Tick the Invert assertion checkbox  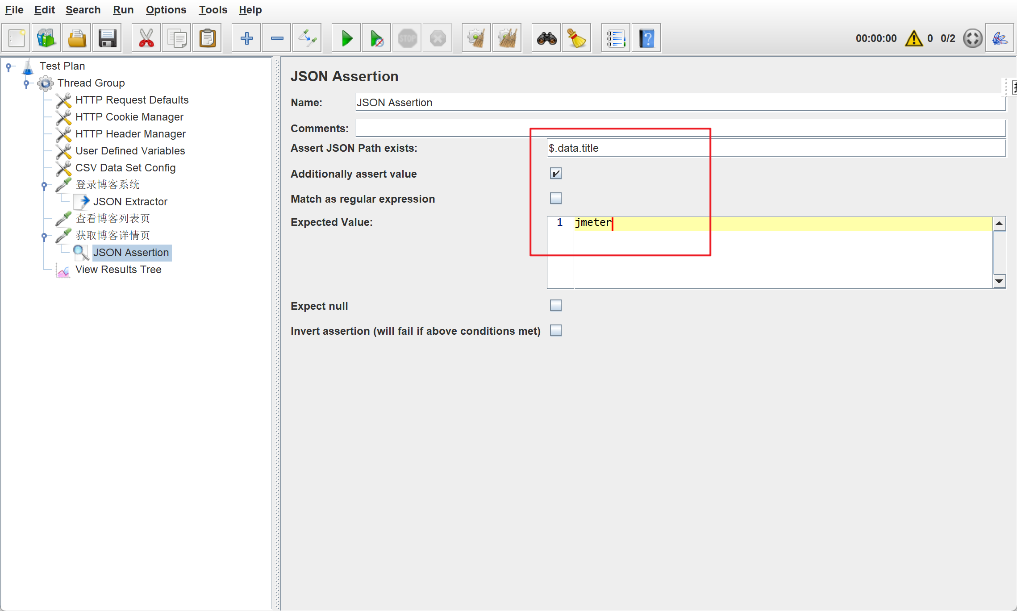[x=556, y=331]
